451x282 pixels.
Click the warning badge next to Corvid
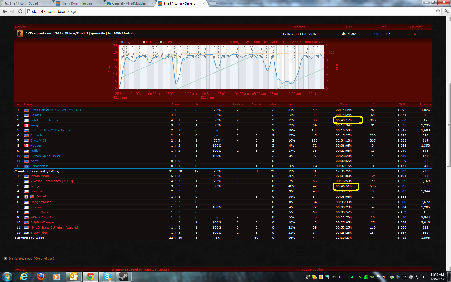[x=26, y=197]
